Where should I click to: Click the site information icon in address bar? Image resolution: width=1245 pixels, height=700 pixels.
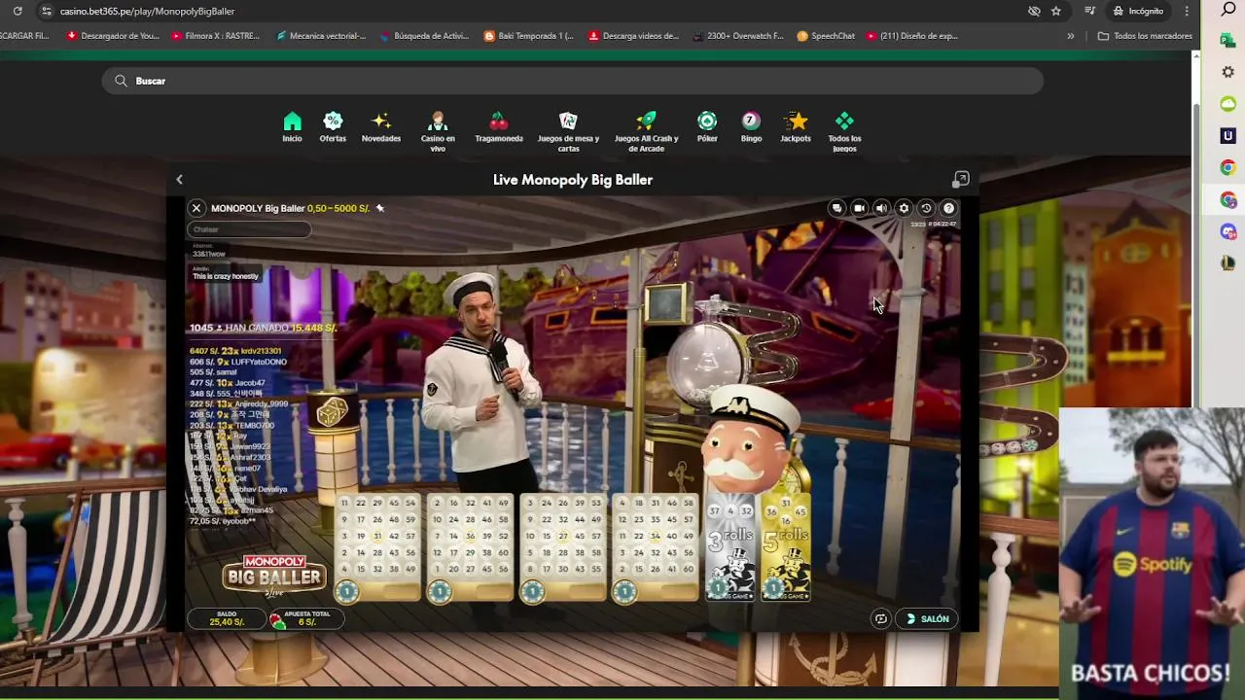coord(46,11)
